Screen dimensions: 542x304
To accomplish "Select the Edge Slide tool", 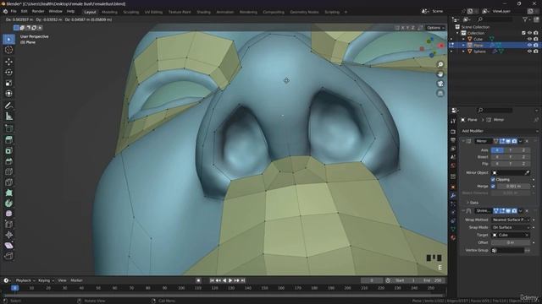I will [x=8, y=225].
